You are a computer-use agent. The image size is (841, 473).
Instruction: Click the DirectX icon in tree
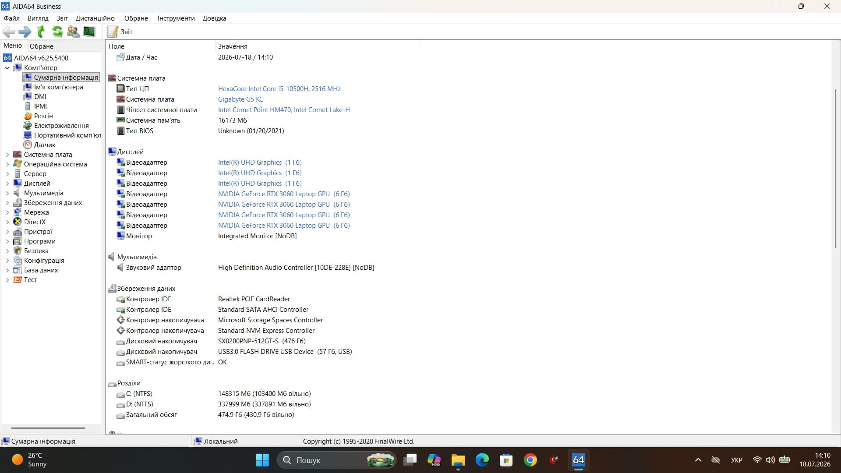tap(18, 222)
